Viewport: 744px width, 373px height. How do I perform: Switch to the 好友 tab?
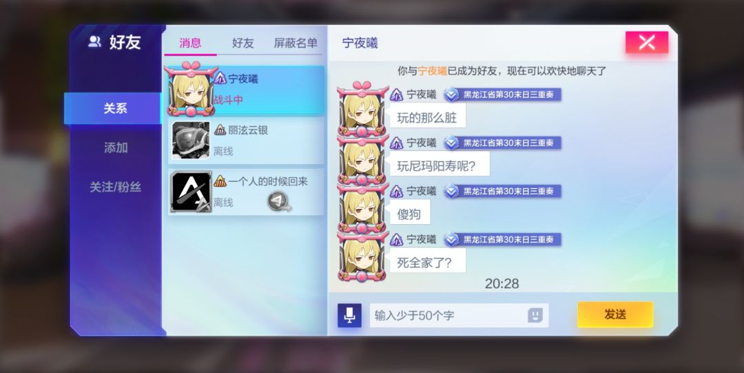243,43
